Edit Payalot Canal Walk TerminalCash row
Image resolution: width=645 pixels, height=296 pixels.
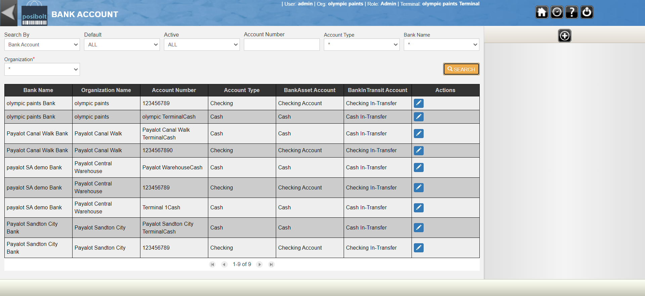click(x=419, y=133)
